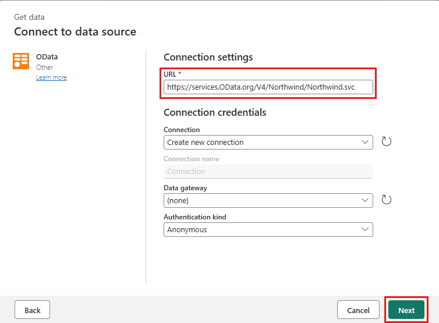Go Back to previous step
Viewport: 439px width, 323px height.
coord(32,310)
